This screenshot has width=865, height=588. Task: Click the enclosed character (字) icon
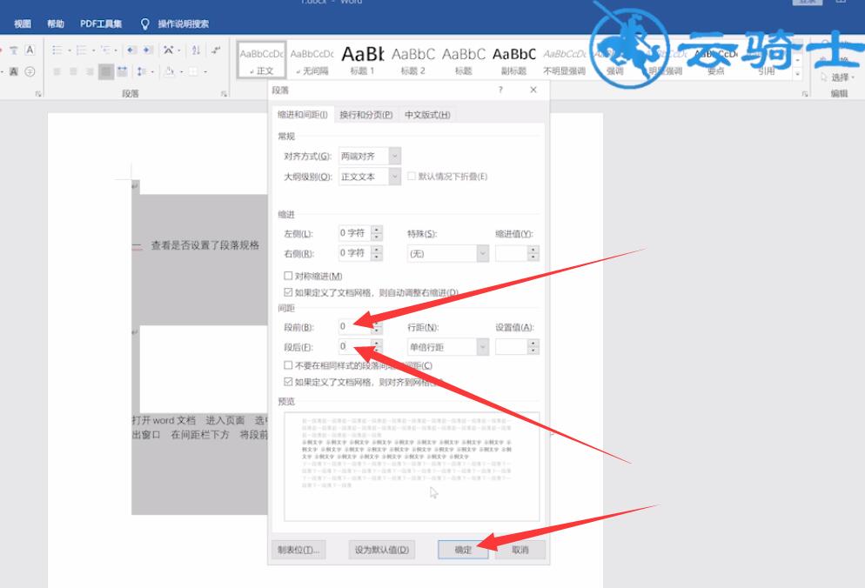pyautogui.click(x=30, y=71)
